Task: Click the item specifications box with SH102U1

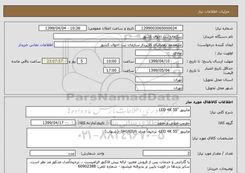Action: (x=108, y=138)
